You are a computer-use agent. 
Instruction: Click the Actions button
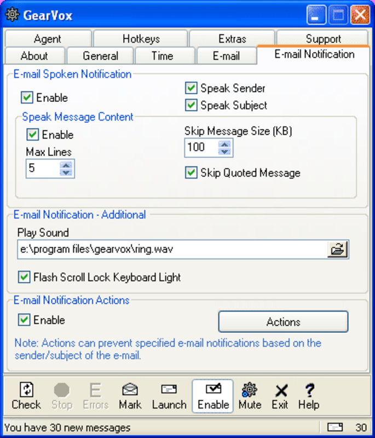coord(283,322)
